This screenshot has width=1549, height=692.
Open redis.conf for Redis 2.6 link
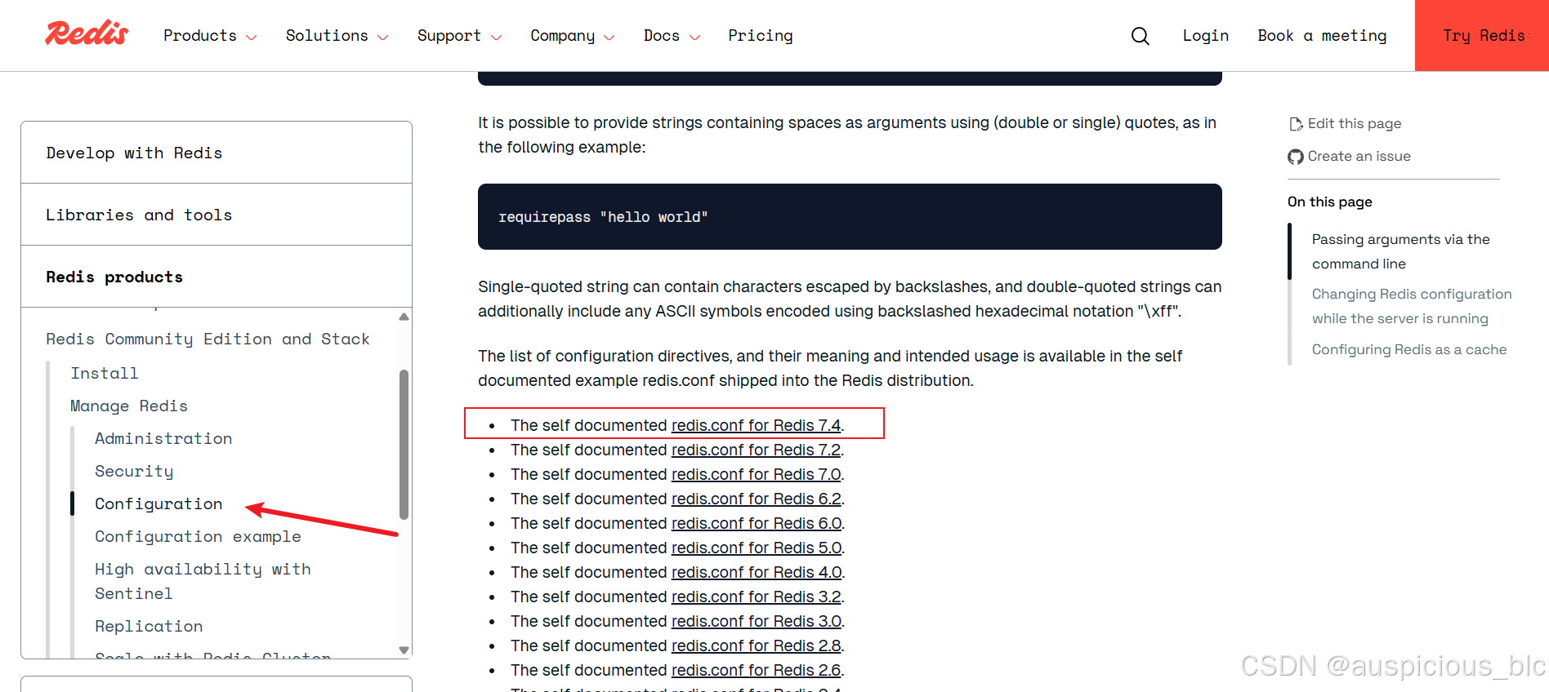757,670
